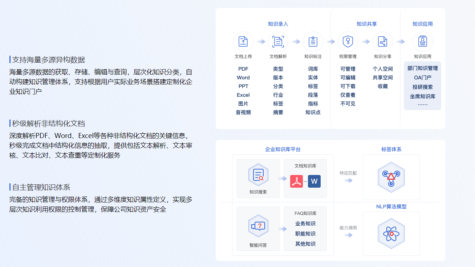Image resolution: width=475 pixels, height=267 pixels.
Task: Click 可编辑 under 权限管理
Action: coord(348,78)
